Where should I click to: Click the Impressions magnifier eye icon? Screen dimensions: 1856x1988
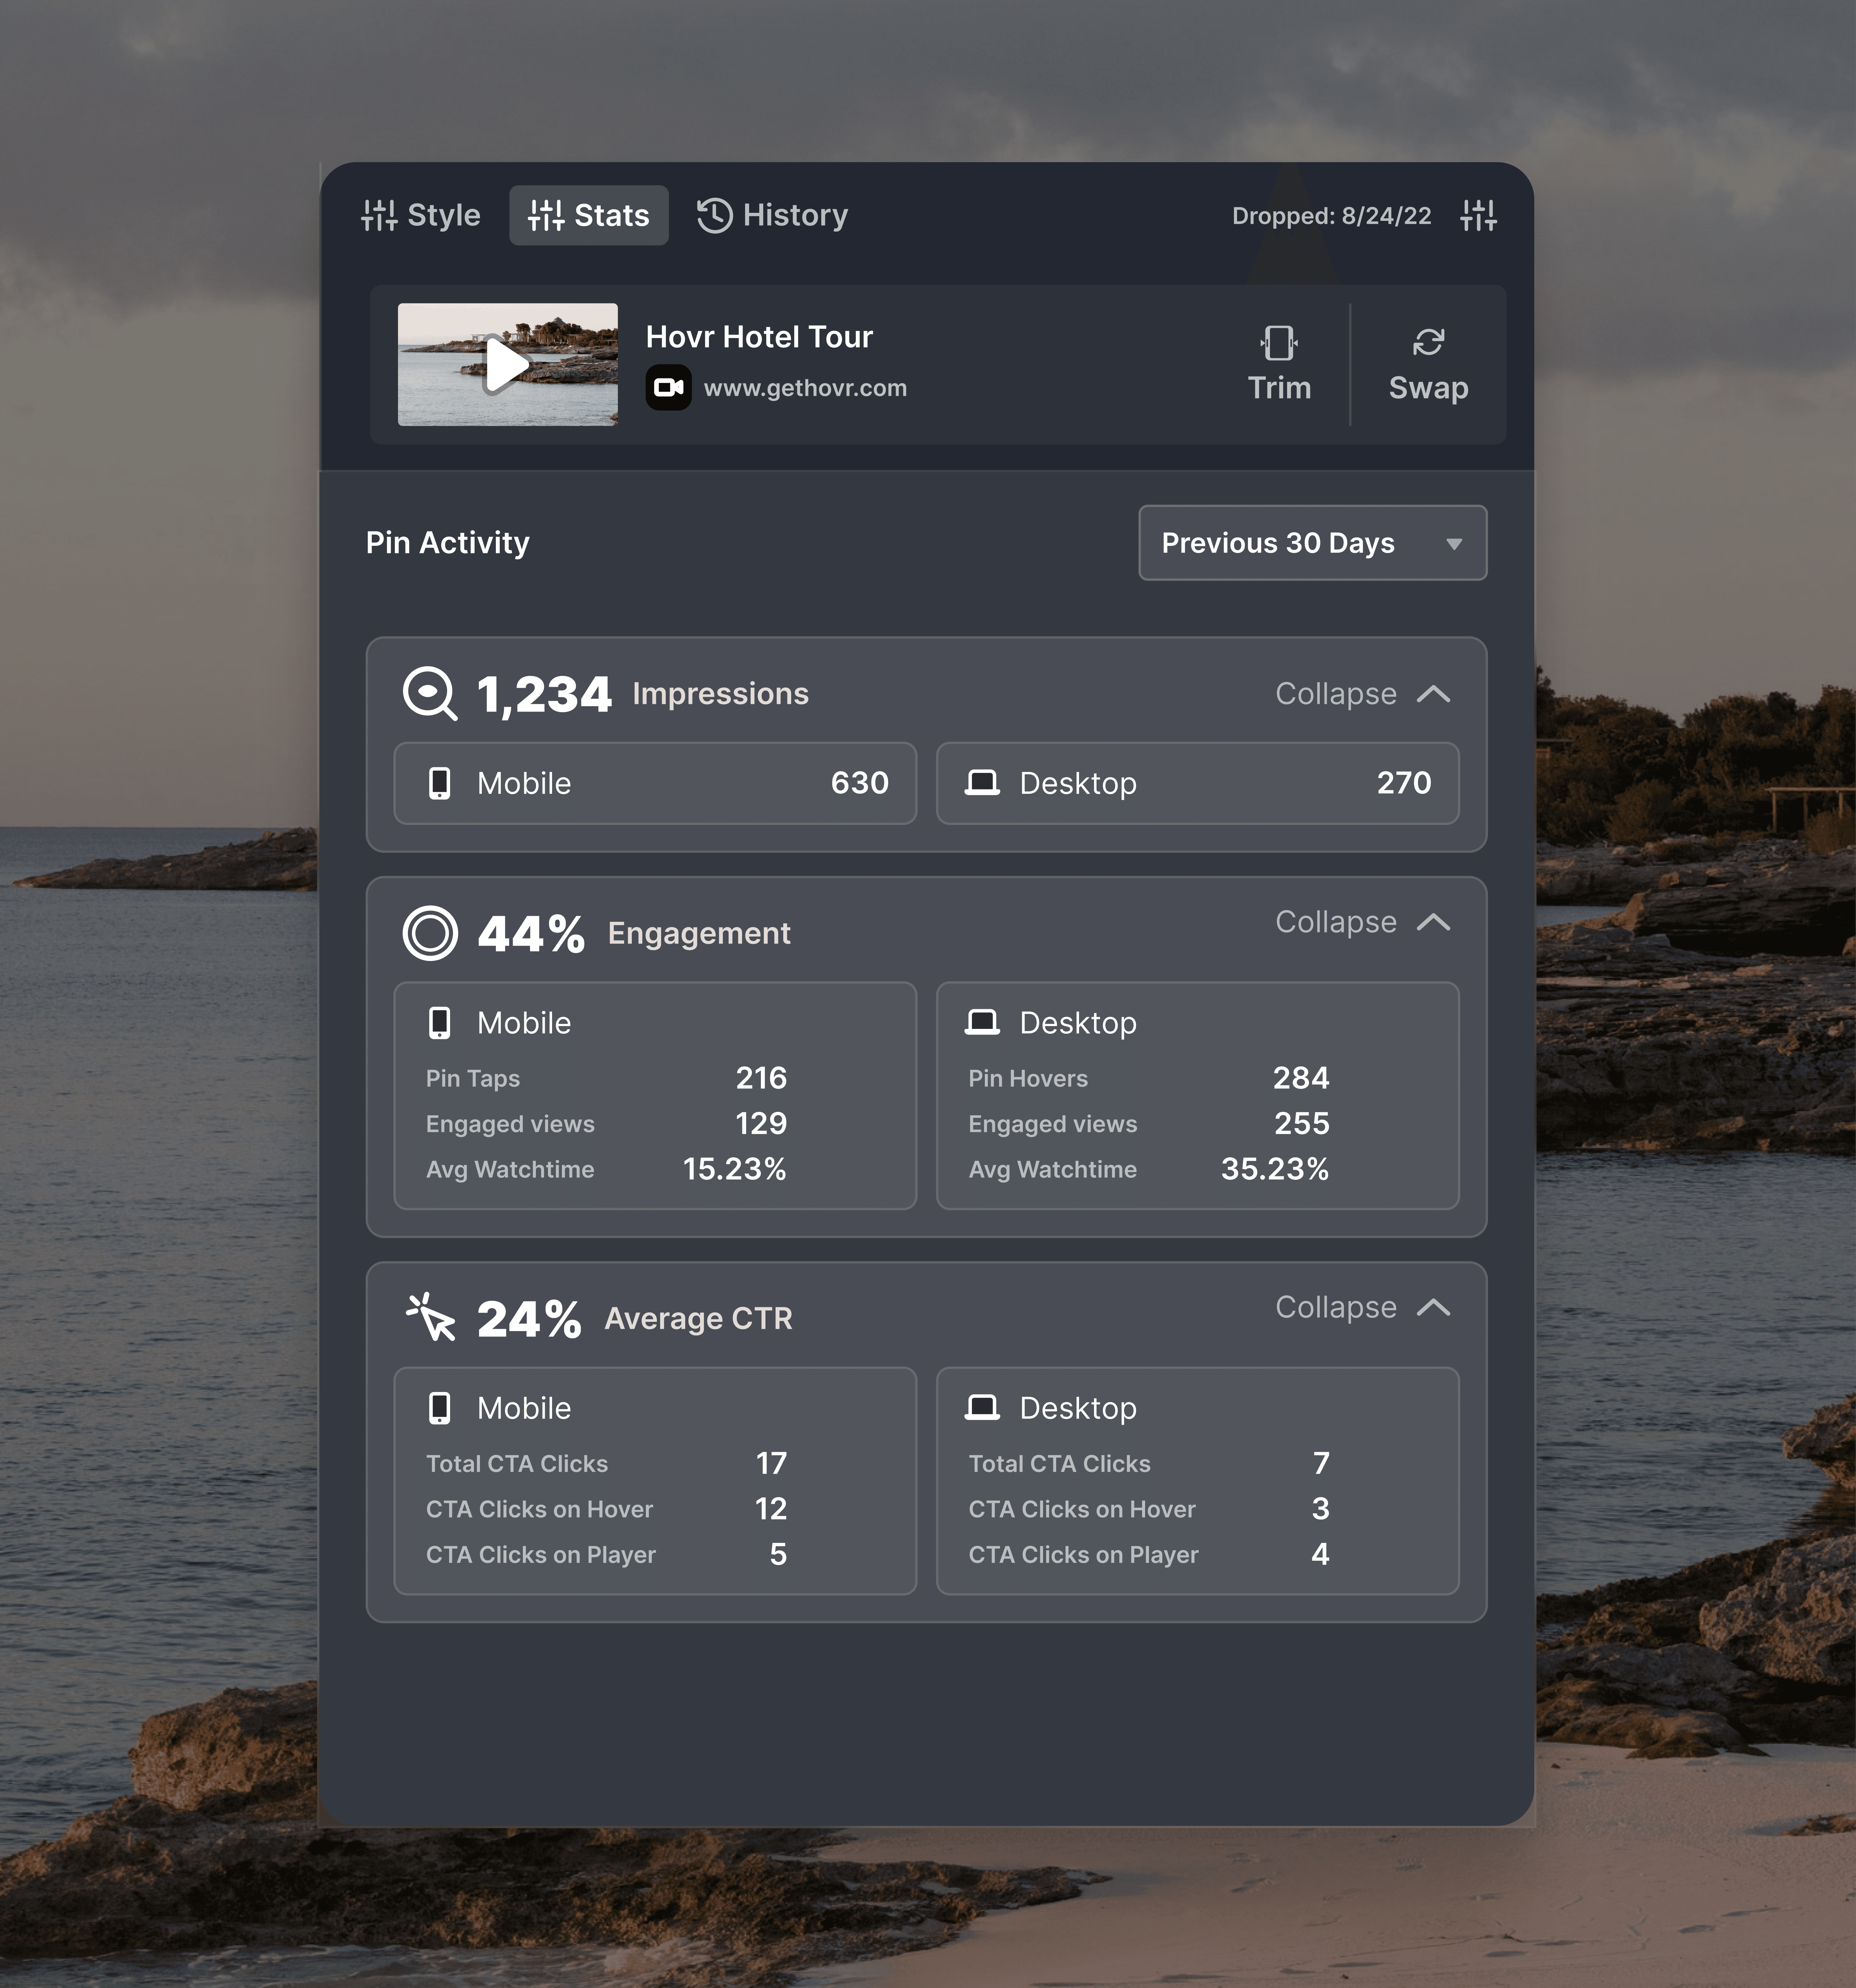click(x=429, y=693)
